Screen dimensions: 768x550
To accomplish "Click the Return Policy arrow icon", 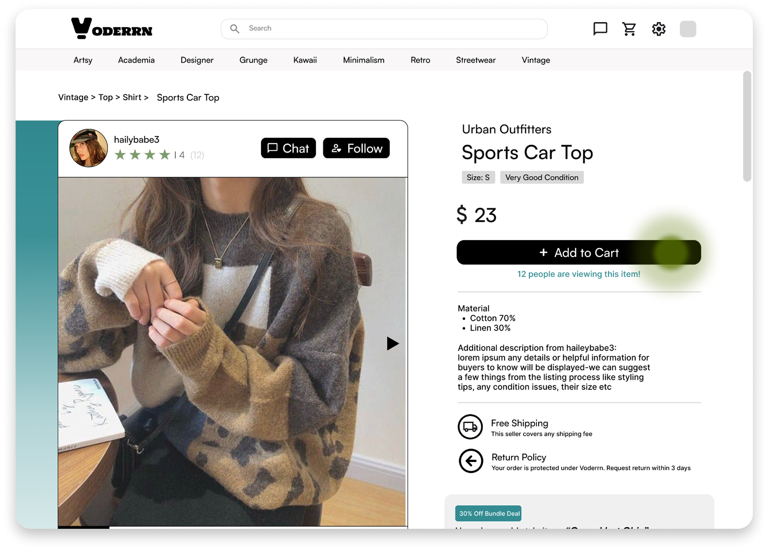I will 471,461.
